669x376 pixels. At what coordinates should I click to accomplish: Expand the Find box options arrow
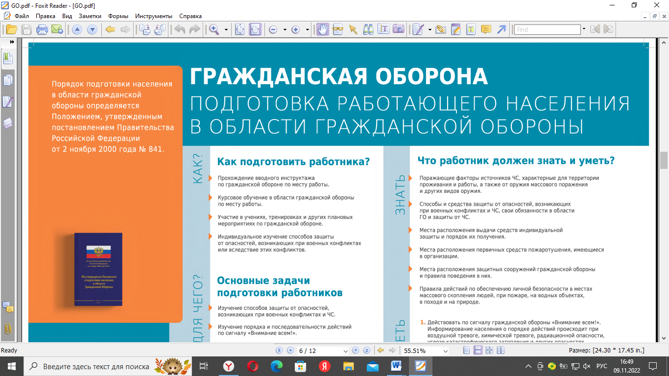click(584, 29)
